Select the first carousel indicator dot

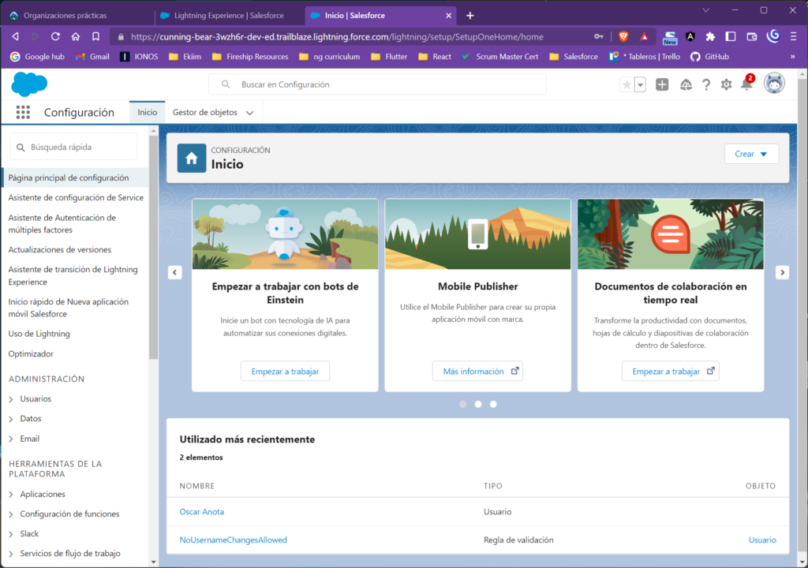coord(463,404)
